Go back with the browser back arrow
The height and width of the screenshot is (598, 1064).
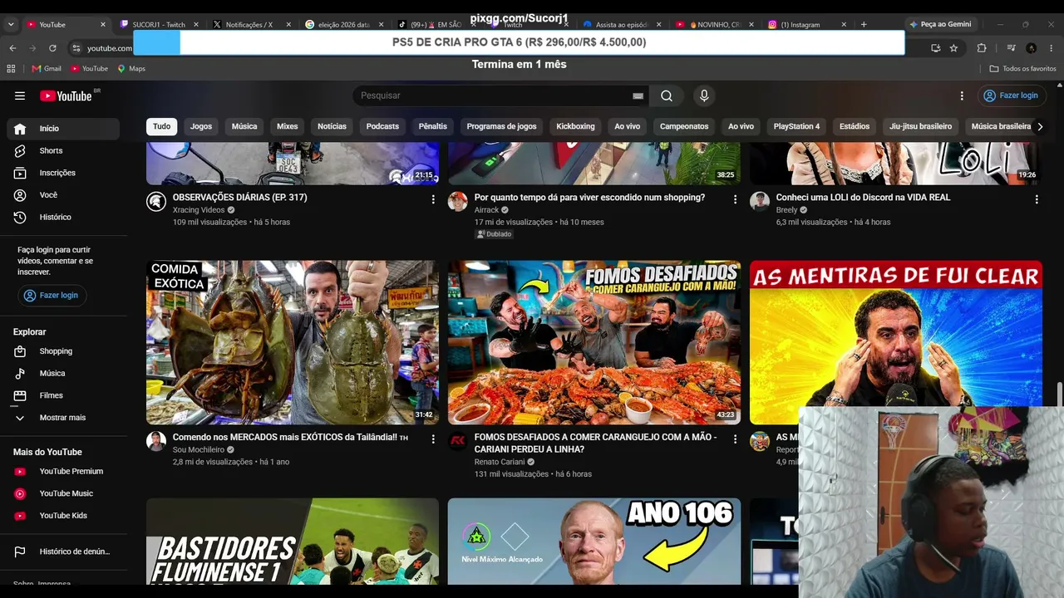click(x=12, y=48)
